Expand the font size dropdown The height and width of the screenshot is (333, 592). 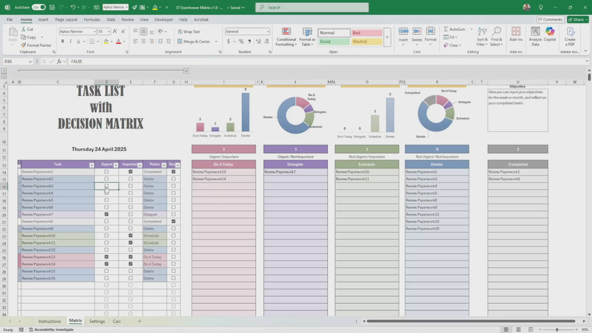[x=109, y=32]
